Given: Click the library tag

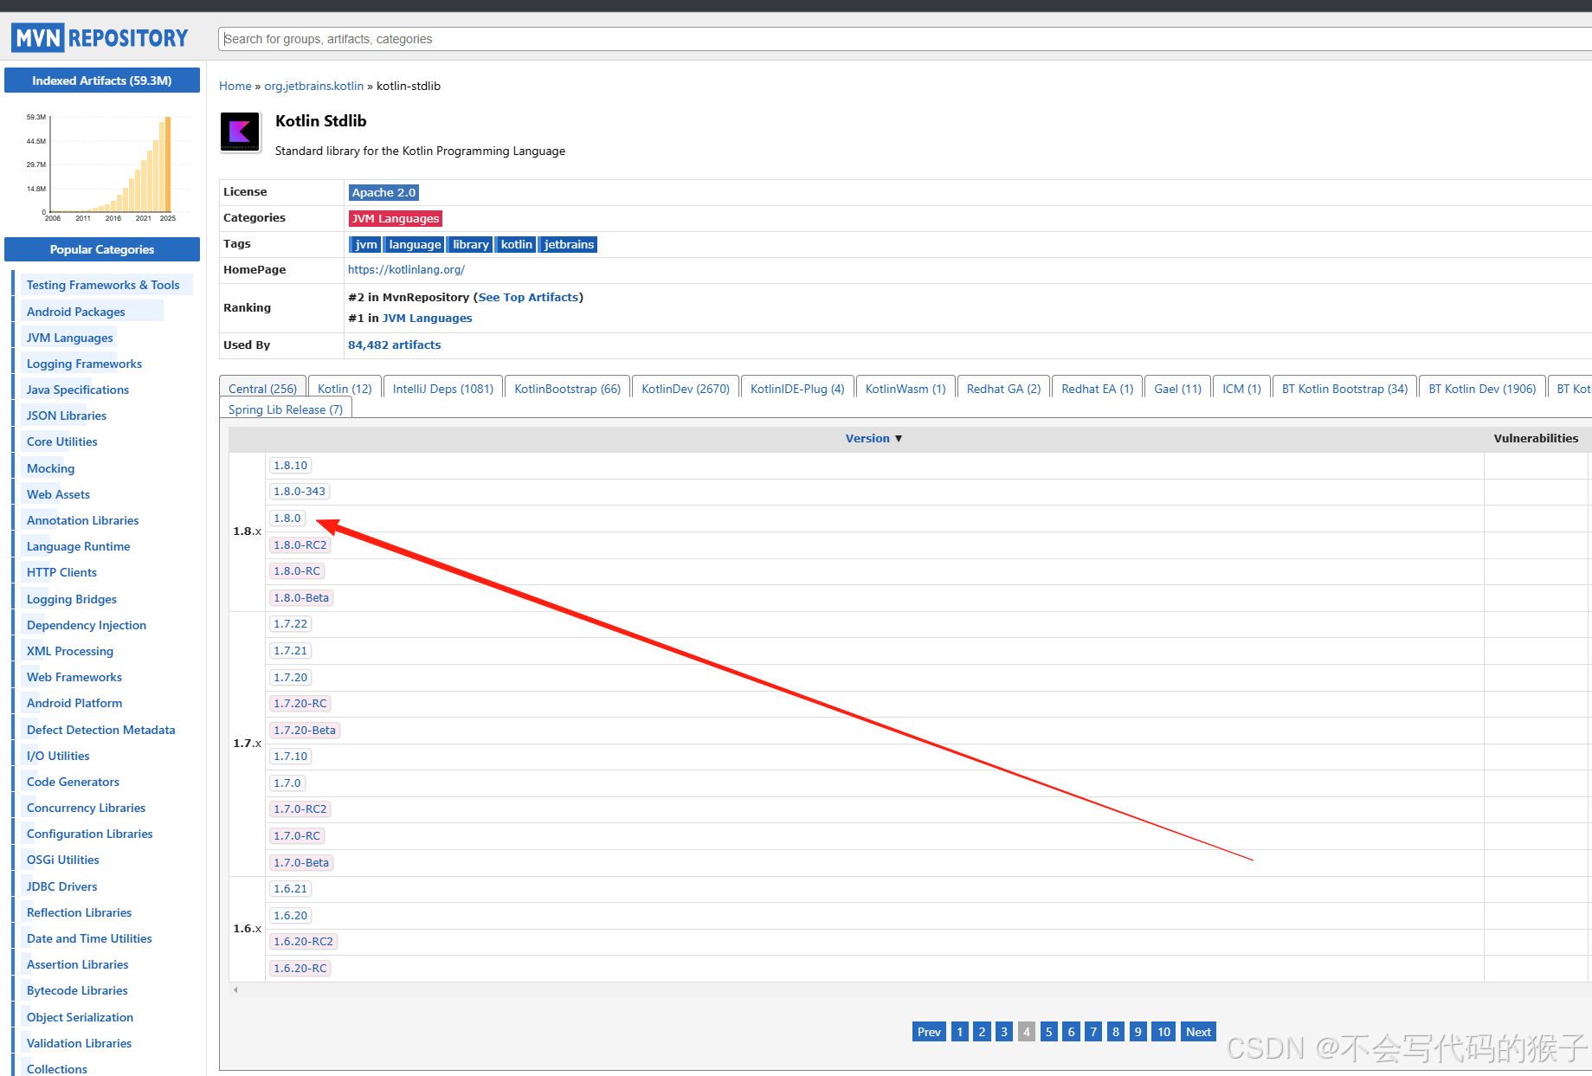Looking at the screenshot, I should [x=470, y=245].
